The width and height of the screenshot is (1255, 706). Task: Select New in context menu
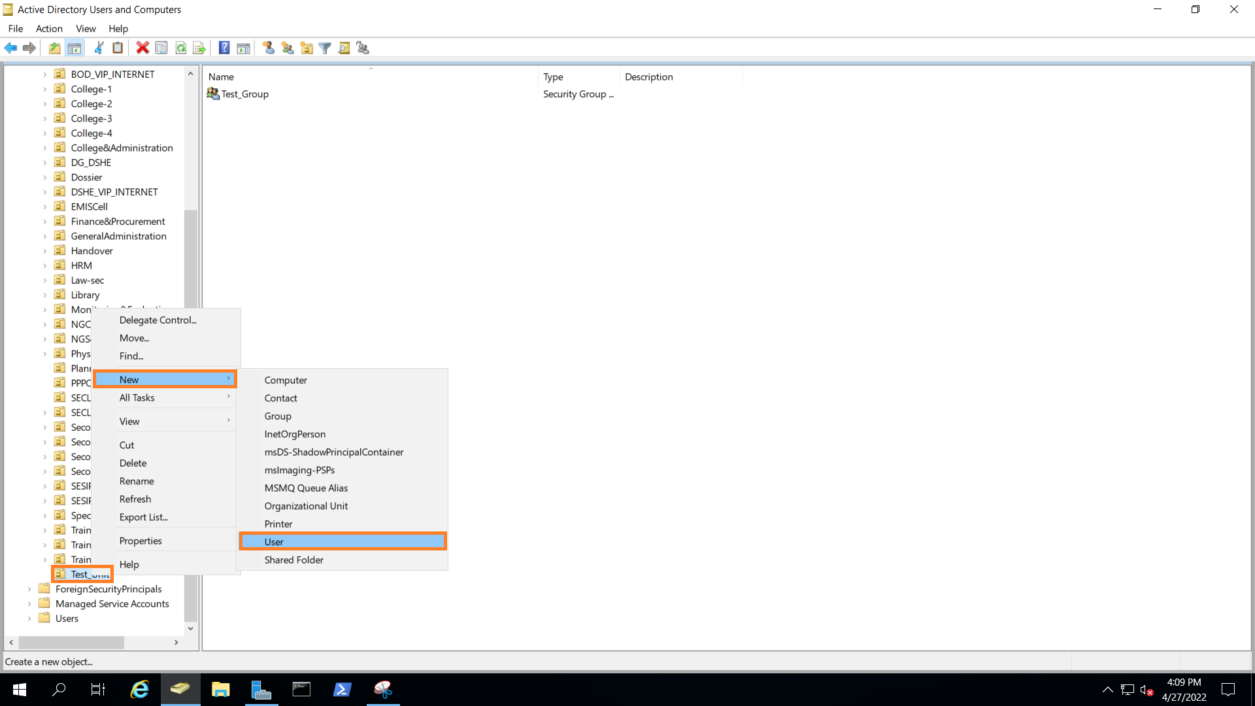click(x=165, y=379)
